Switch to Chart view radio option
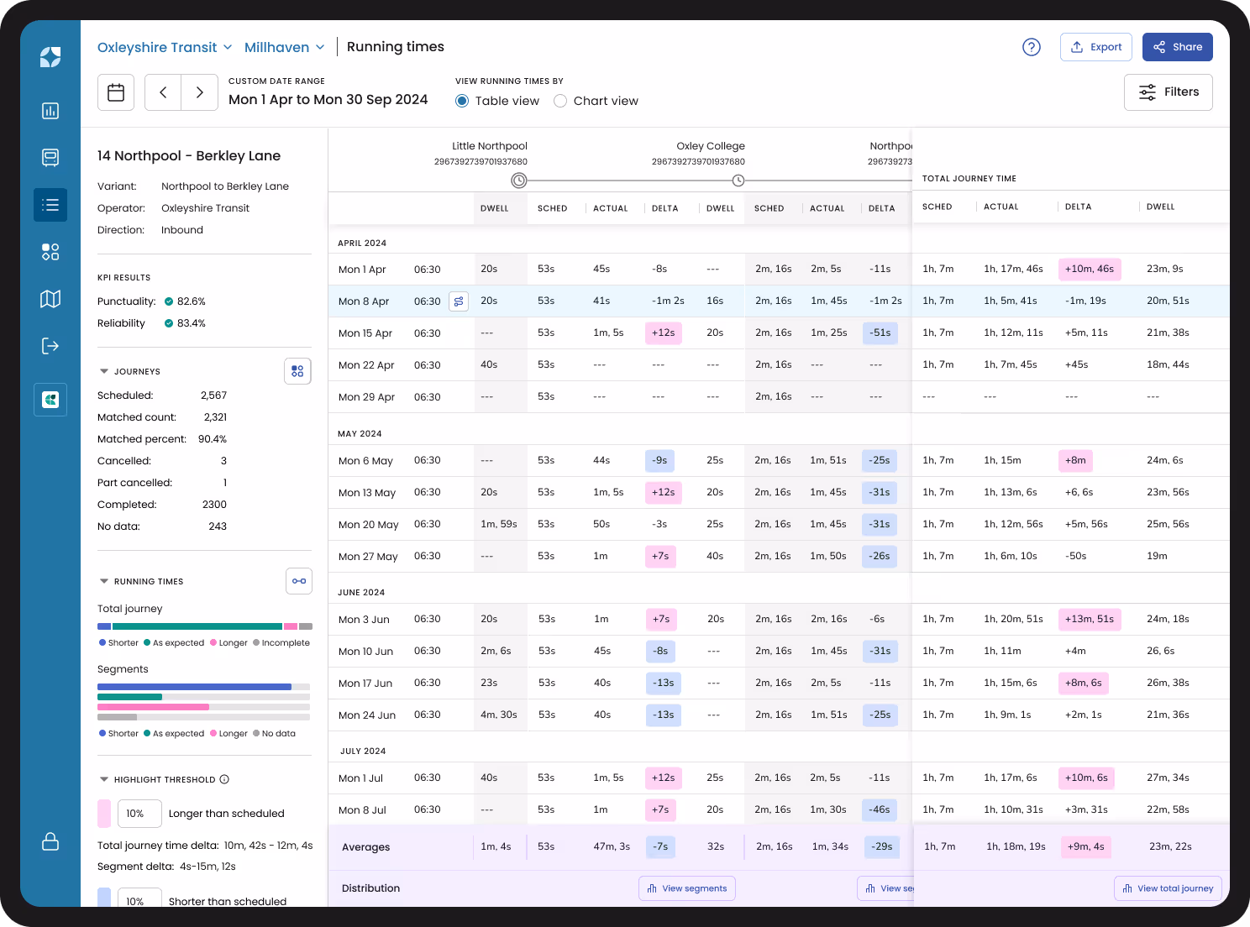1250x927 pixels. tap(560, 100)
